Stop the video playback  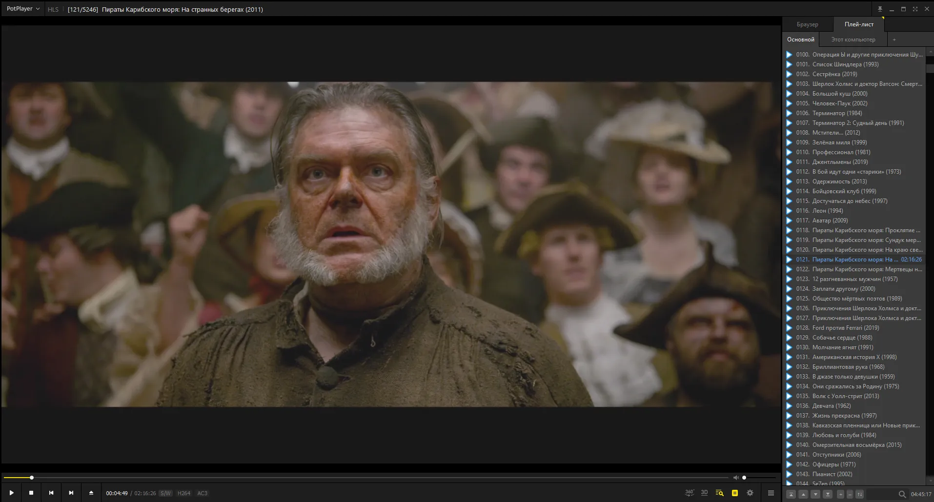(31, 493)
